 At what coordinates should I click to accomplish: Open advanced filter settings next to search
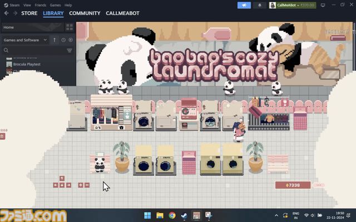coord(70,51)
